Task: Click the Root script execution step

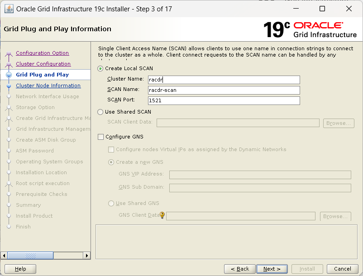Action: pos(43,183)
